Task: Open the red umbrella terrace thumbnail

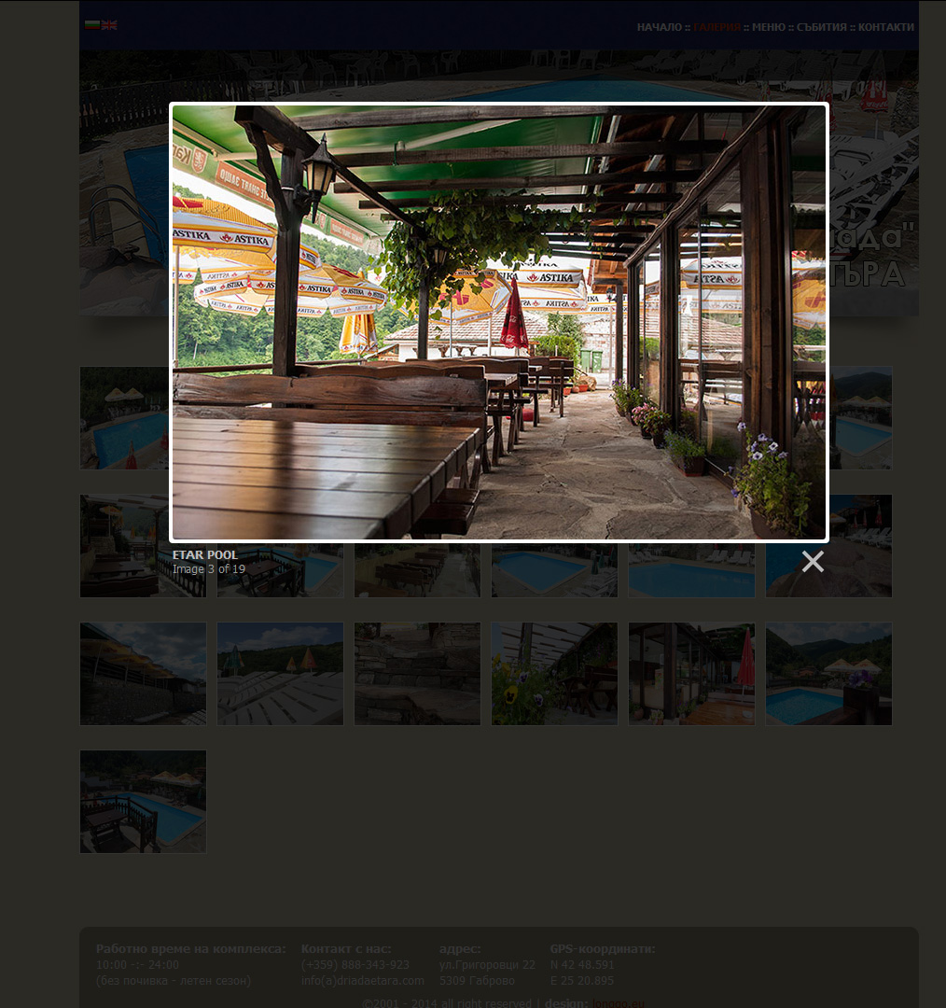Action: click(x=691, y=674)
